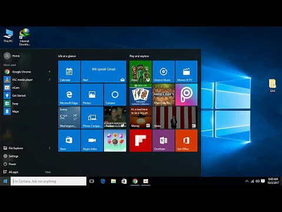
Task: Open the Weather tile showing 52°
Action: tap(69, 117)
